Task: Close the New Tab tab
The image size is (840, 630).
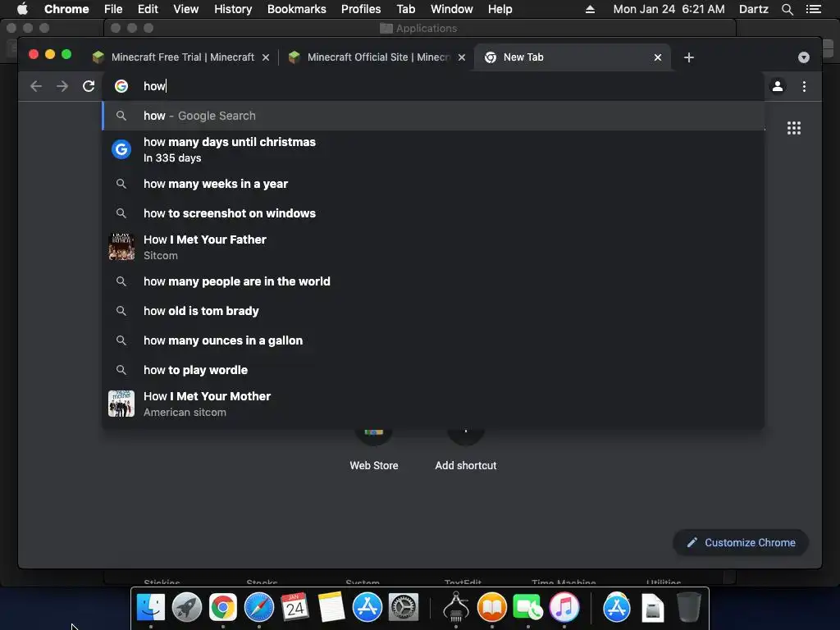Action: (x=658, y=57)
